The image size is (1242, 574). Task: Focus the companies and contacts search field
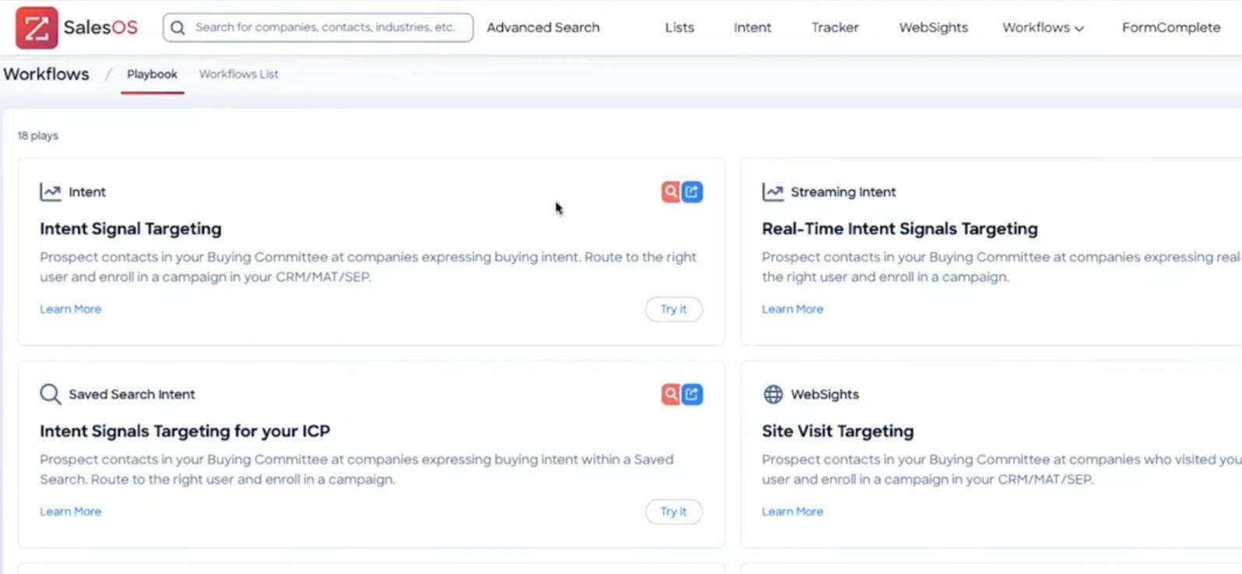click(318, 27)
